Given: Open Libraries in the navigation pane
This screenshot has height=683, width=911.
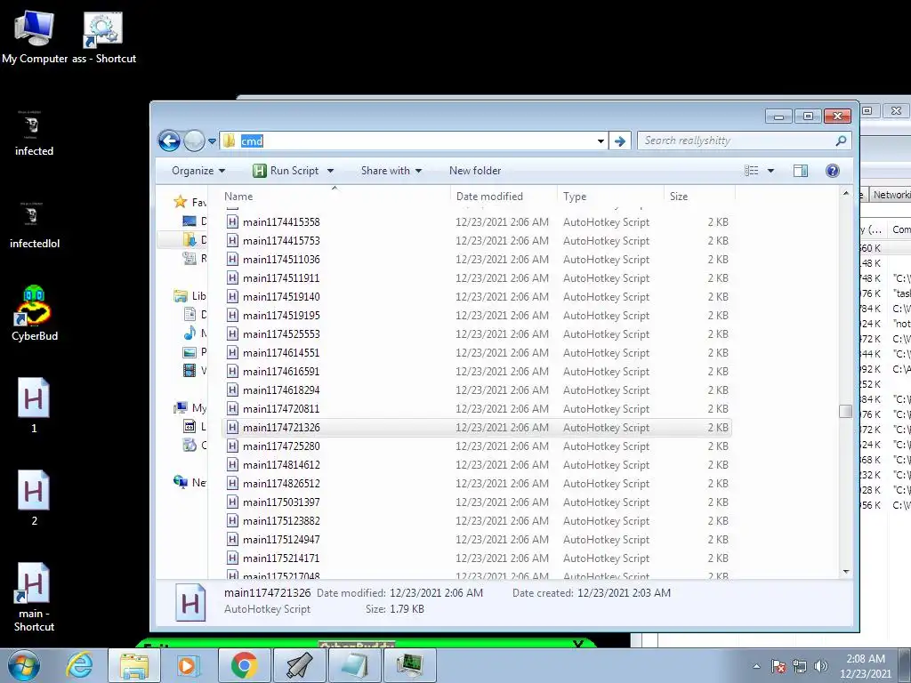Looking at the screenshot, I should pyautogui.click(x=190, y=295).
